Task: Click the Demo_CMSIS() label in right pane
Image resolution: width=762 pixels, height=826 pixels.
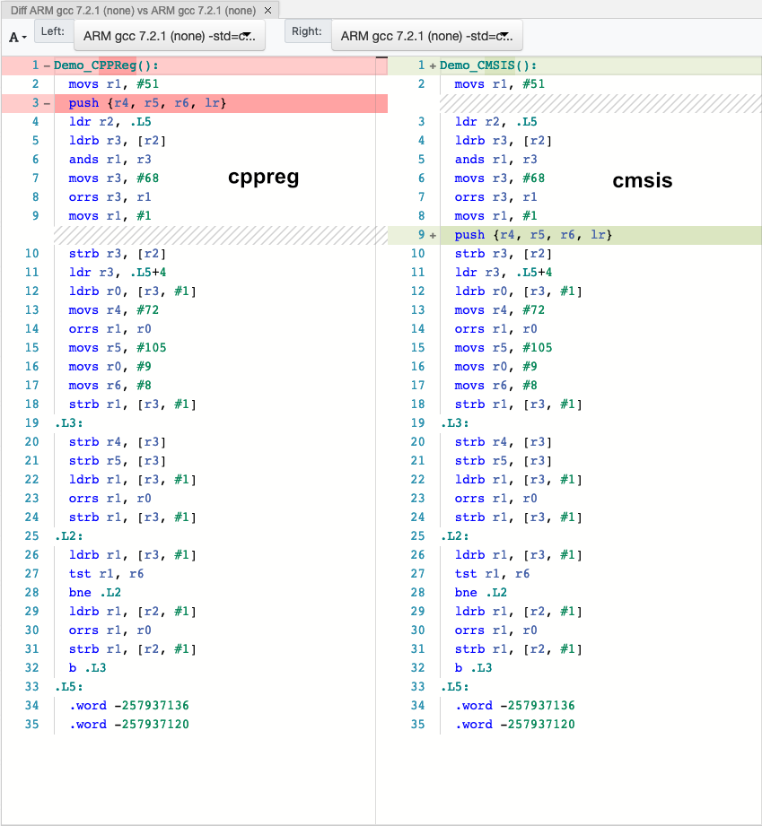Action: pos(489,65)
